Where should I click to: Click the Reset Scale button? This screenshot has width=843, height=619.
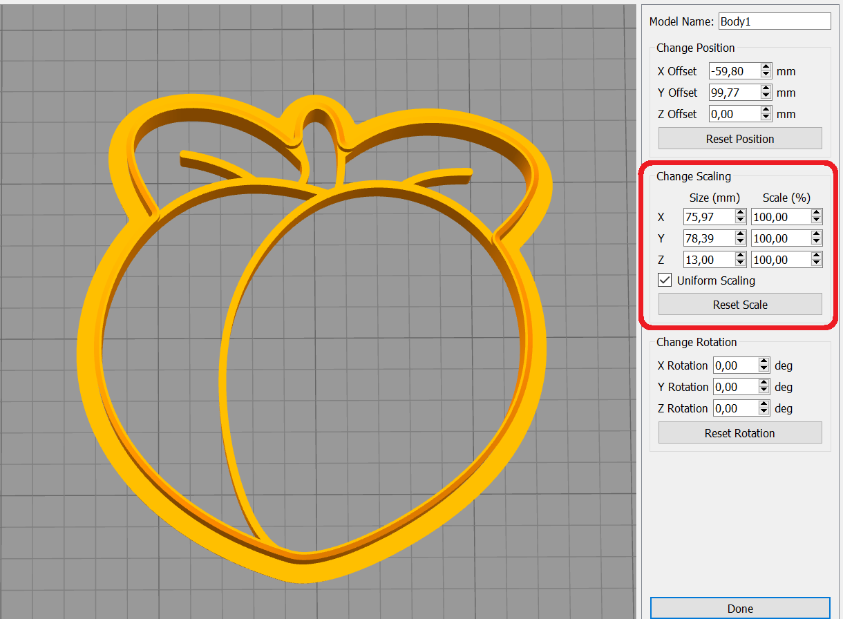[x=740, y=305]
